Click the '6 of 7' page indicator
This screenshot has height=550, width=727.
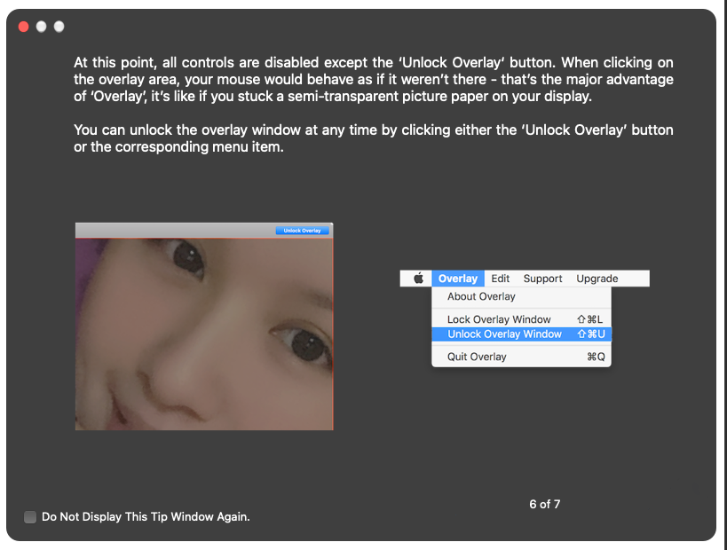[544, 504]
